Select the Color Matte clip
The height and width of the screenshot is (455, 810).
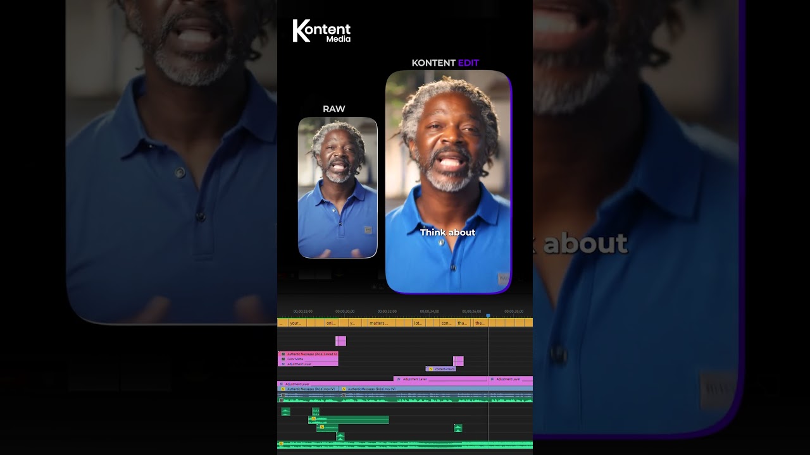coord(308,359)
